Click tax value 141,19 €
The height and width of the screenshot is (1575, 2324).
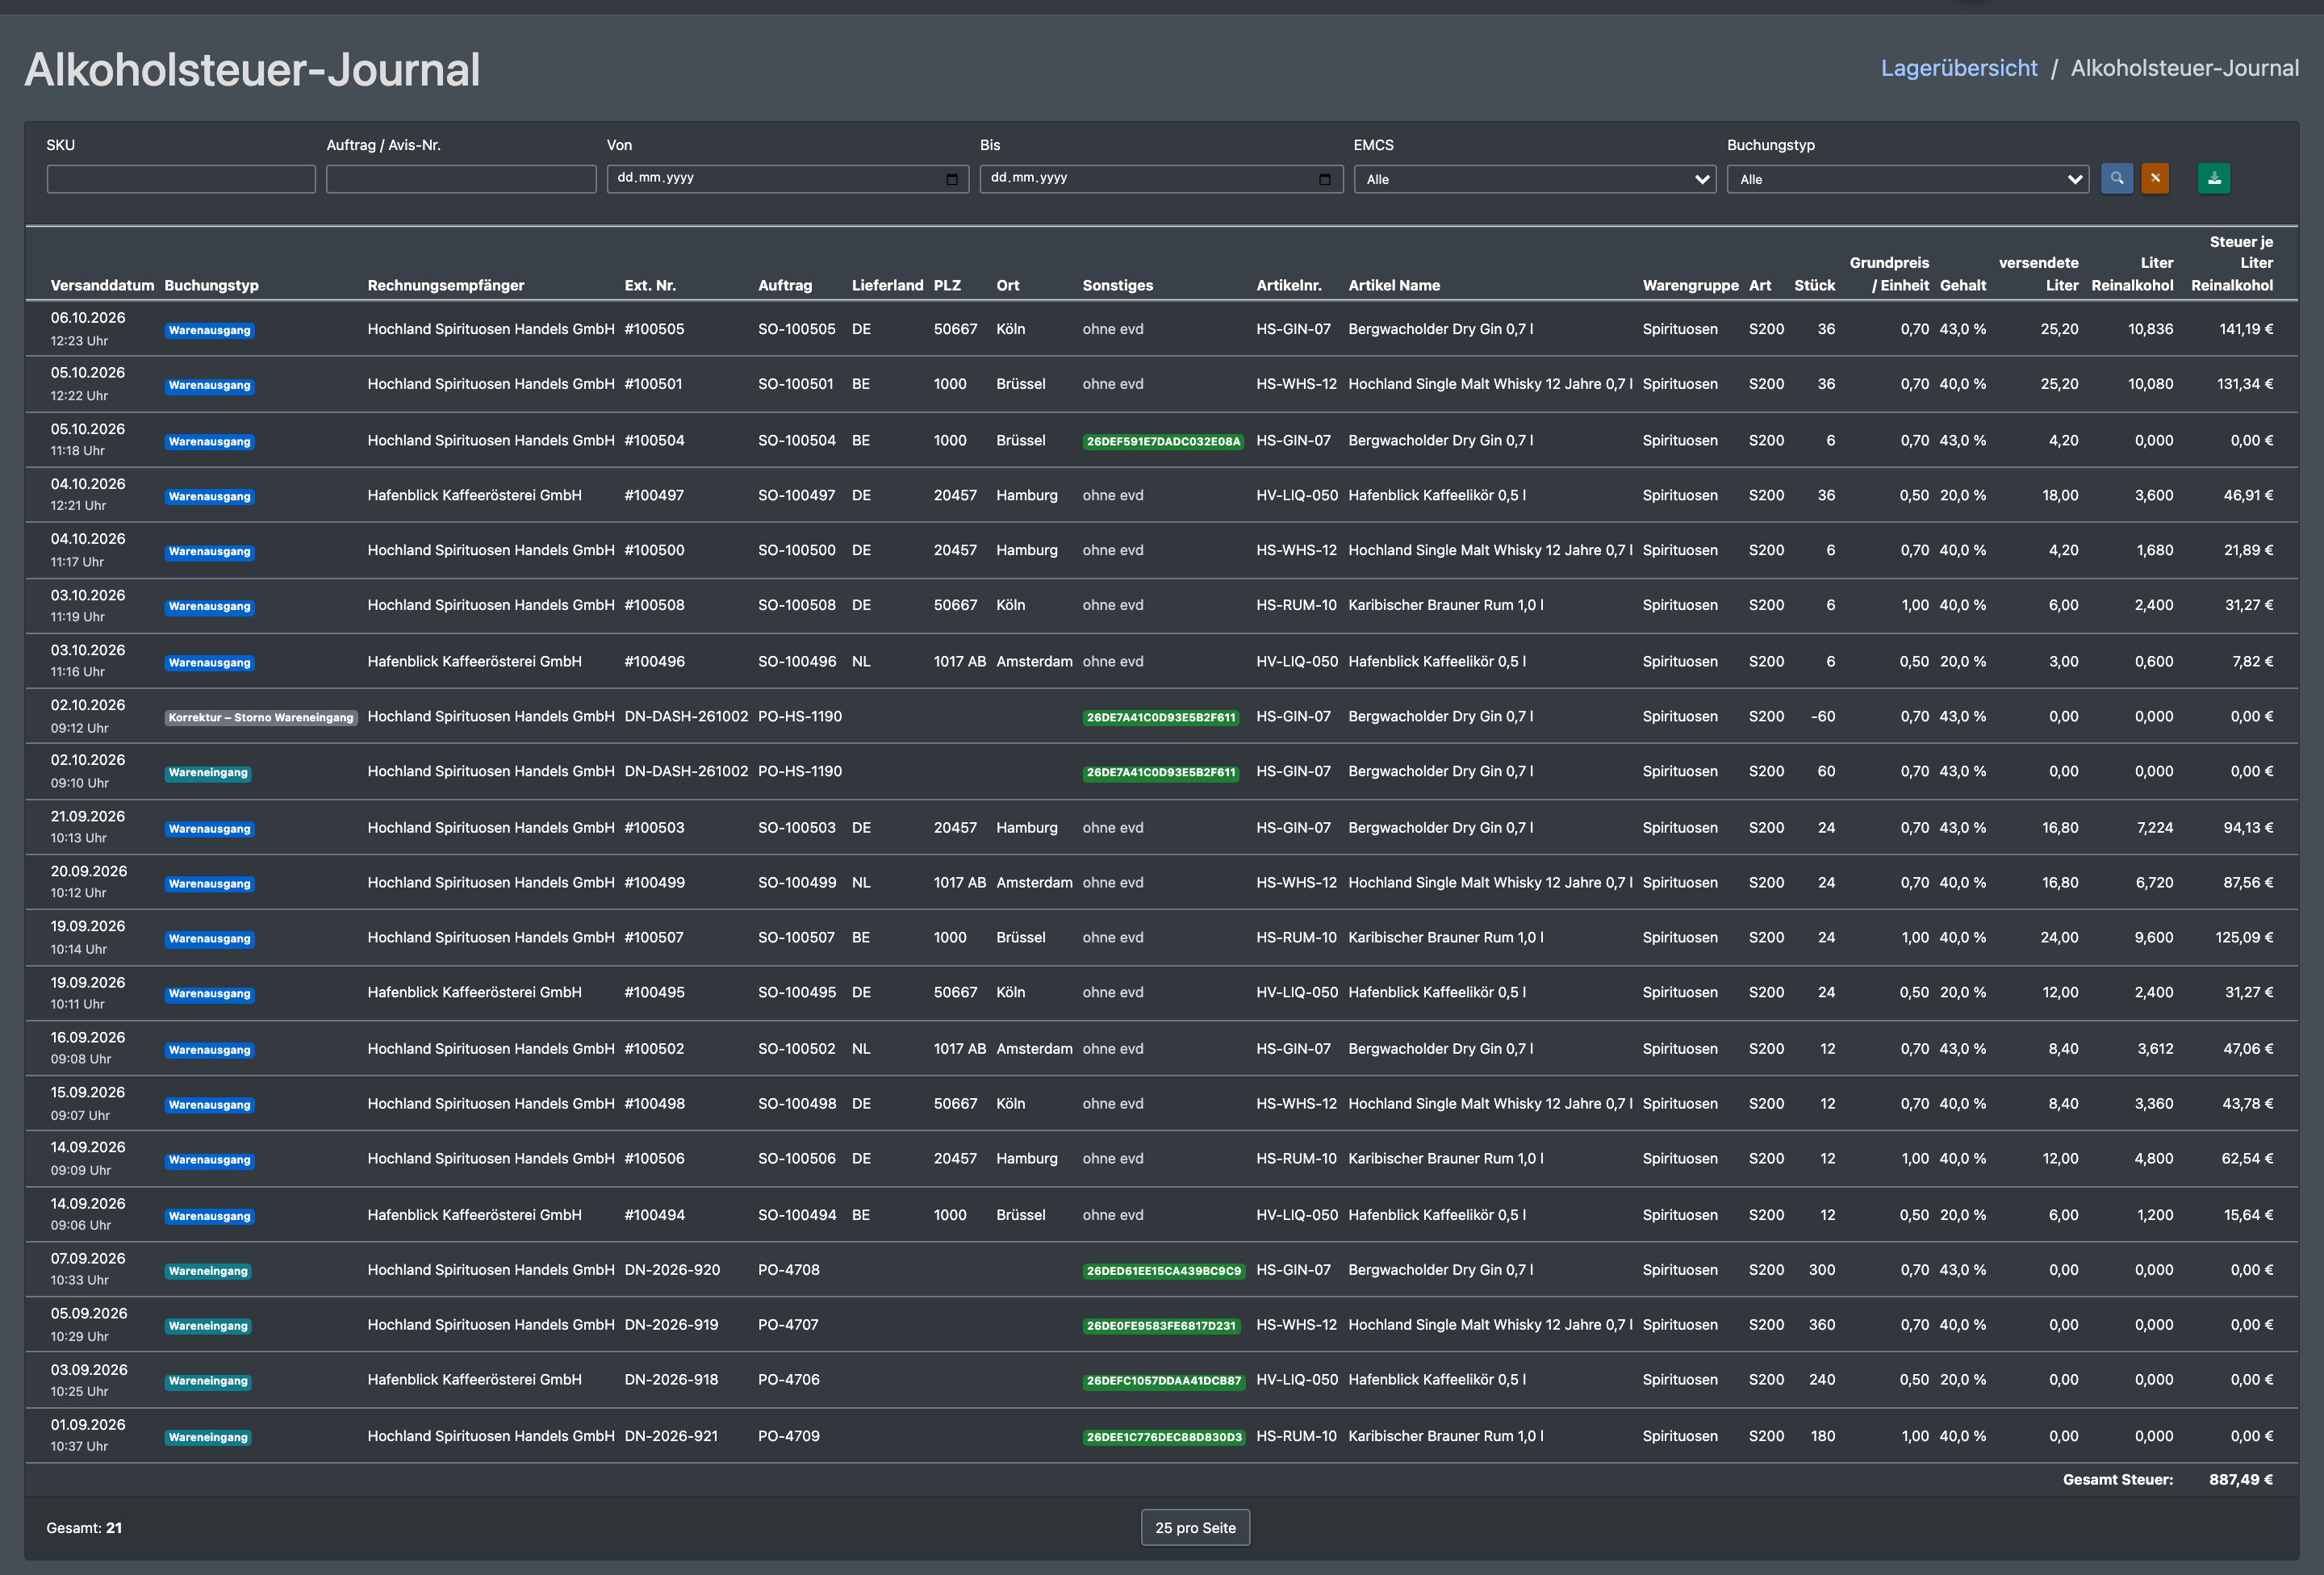tap(2246, 329)
